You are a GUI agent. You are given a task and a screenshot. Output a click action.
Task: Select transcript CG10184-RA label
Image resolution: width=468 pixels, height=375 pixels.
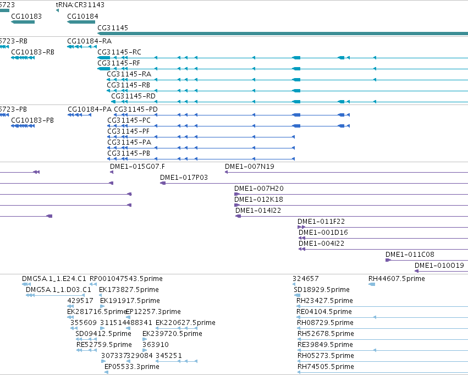[x=90, y=41]
